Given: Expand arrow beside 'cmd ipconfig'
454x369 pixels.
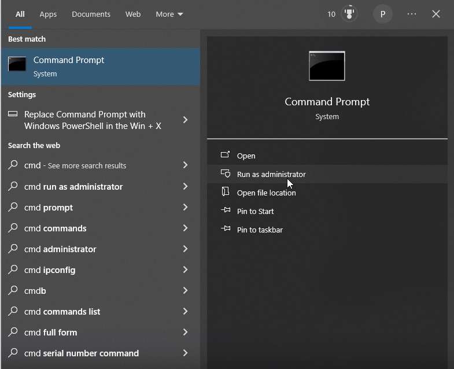Looking at the screenshot, I should (185, 270).
